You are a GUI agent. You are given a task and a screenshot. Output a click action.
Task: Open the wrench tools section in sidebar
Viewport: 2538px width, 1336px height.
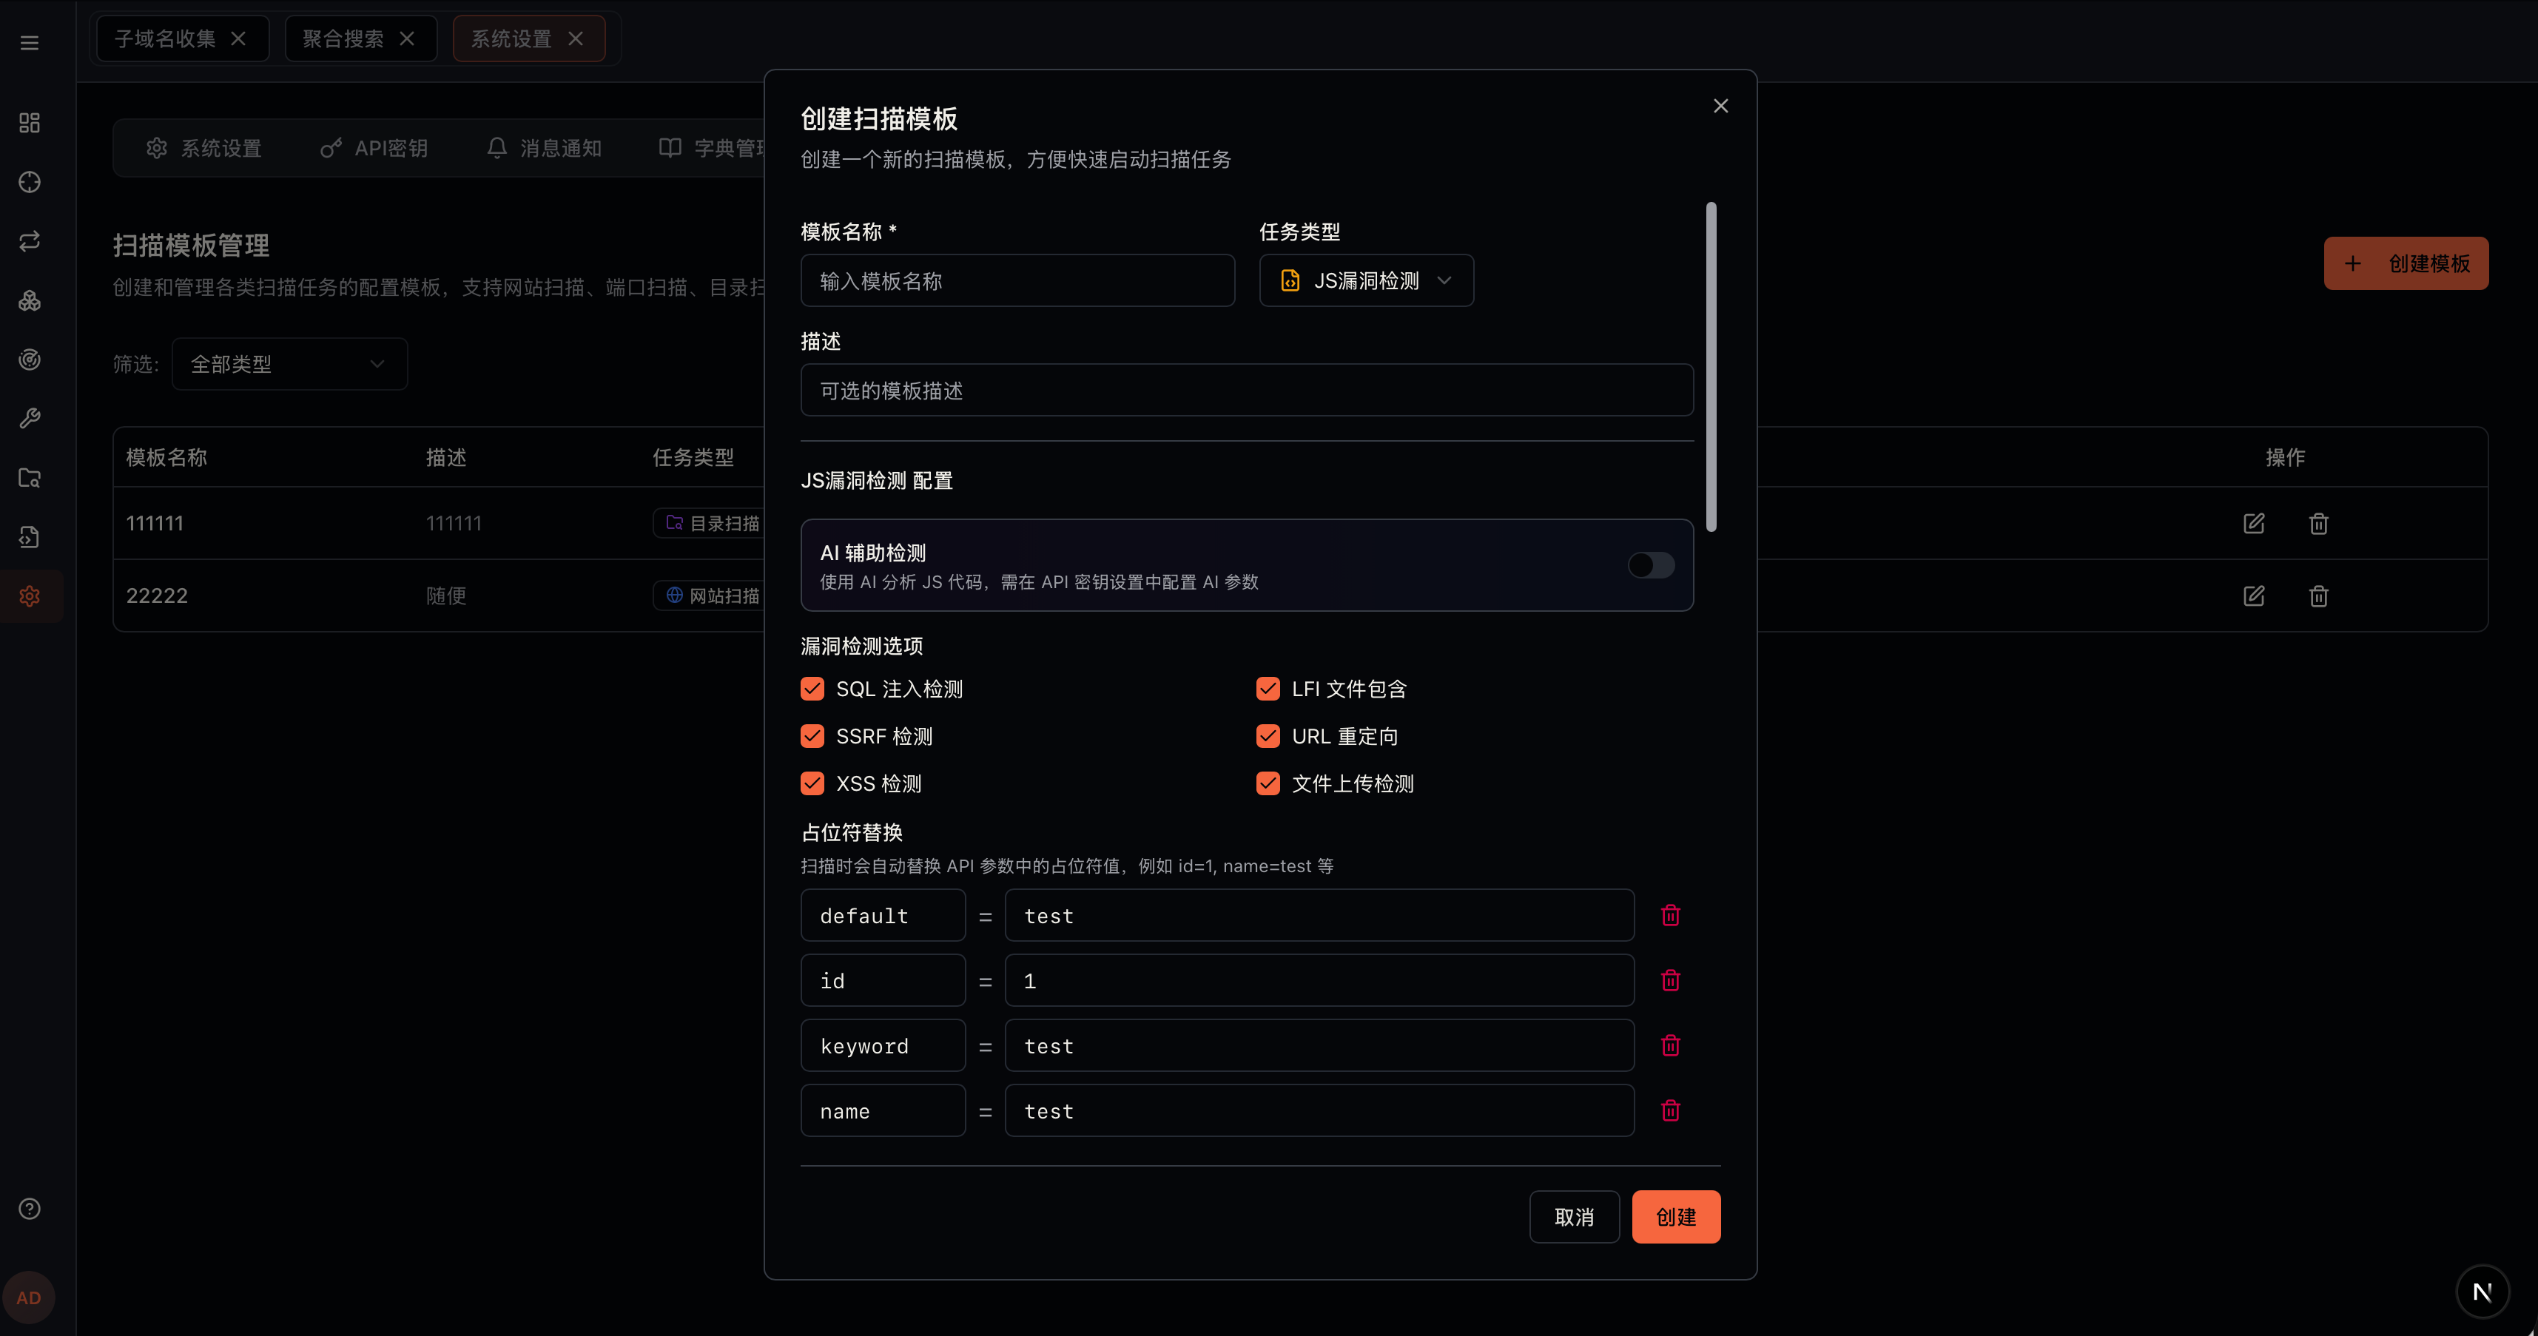(x=30, y=418)
